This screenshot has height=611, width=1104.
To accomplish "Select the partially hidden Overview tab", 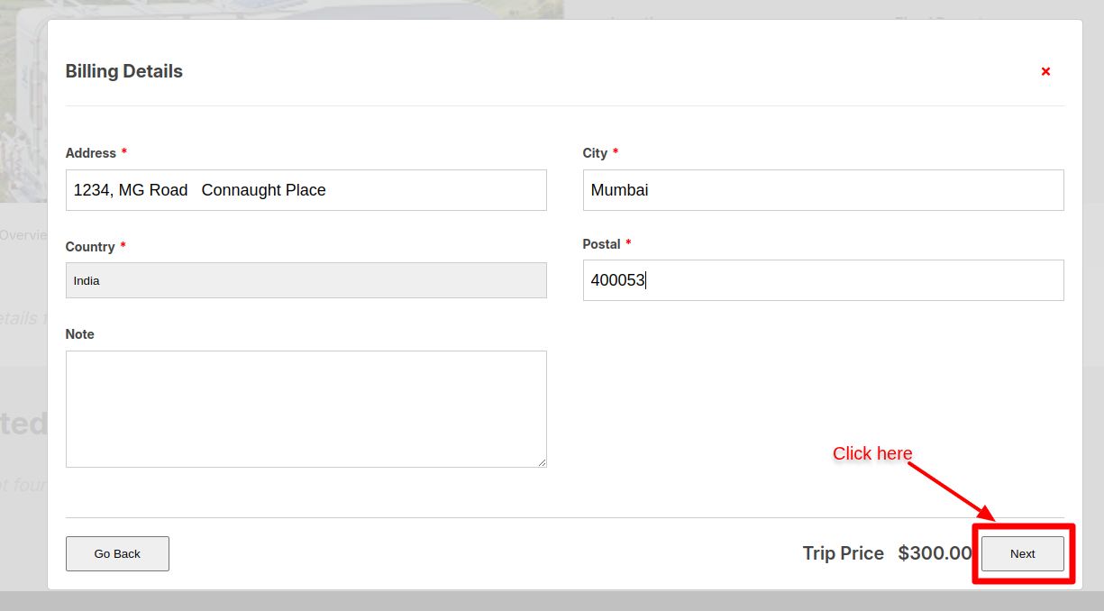I will [23, 235].
